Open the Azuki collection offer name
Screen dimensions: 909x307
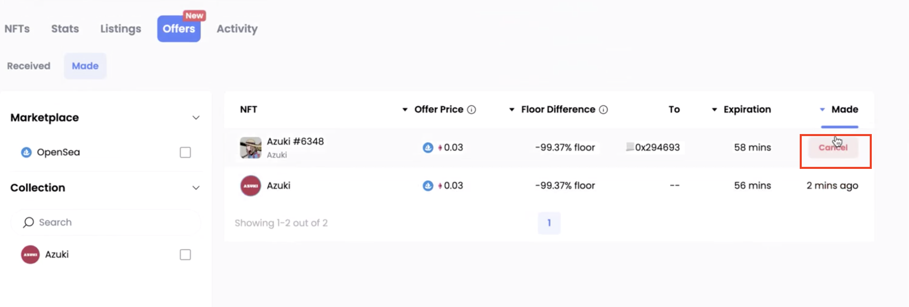click(278, 185)
